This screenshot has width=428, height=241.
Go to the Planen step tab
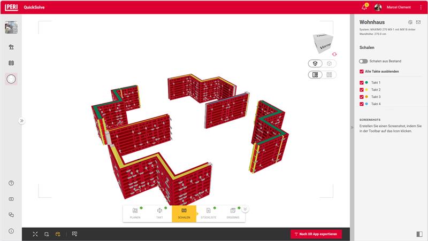tap(135, 213)
